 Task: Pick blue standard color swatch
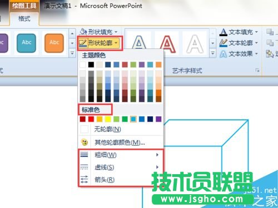(142, 119)
